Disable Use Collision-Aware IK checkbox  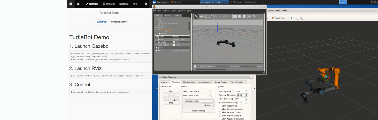click(x=220, y=116)
